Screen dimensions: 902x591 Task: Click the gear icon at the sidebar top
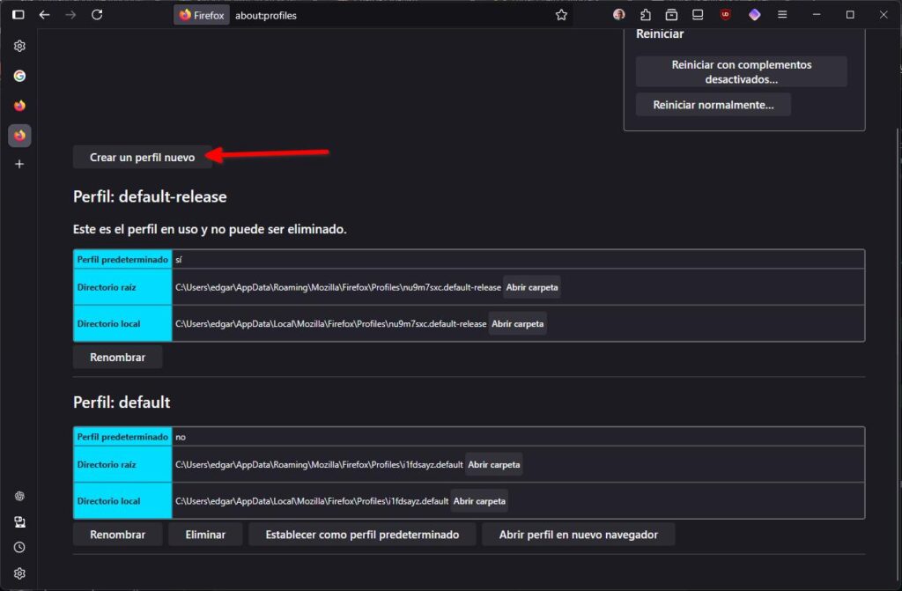19,46
